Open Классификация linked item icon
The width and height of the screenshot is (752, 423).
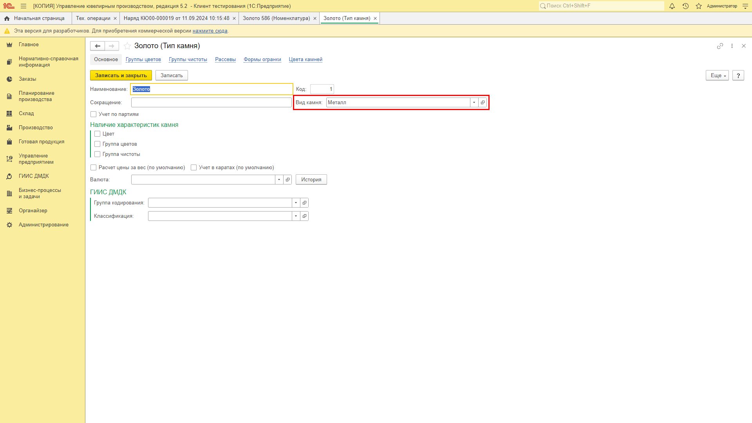click(x=304, y=216)
